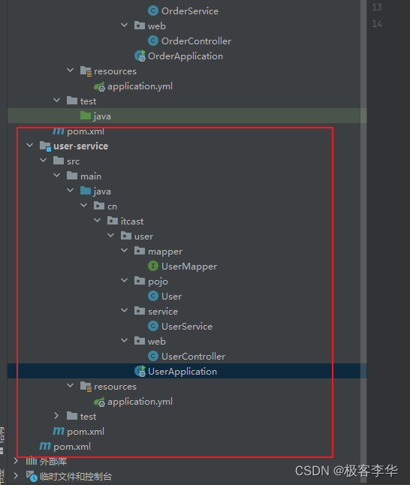Click Maven icon of user-service pom.xml

coord(59,431)
